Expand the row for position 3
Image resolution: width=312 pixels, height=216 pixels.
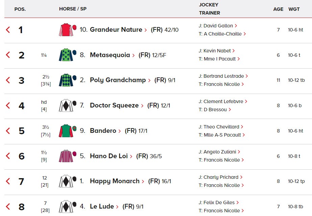click(x=8, y=80)
